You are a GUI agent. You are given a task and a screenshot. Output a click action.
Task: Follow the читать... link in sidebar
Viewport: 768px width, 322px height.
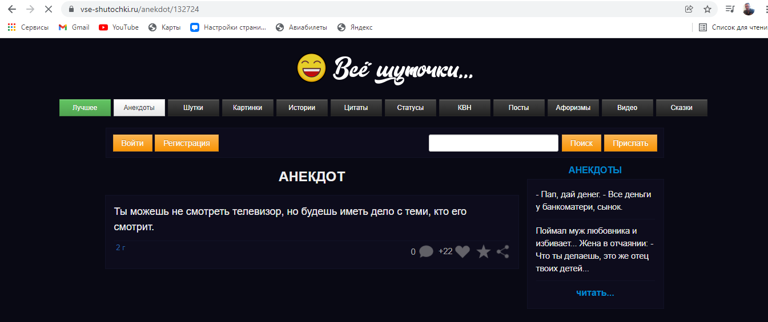(595, 293)
